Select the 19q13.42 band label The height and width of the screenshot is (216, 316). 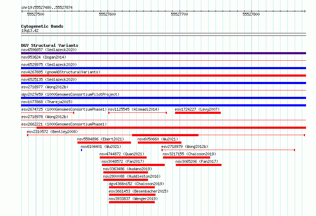[30, 31]
